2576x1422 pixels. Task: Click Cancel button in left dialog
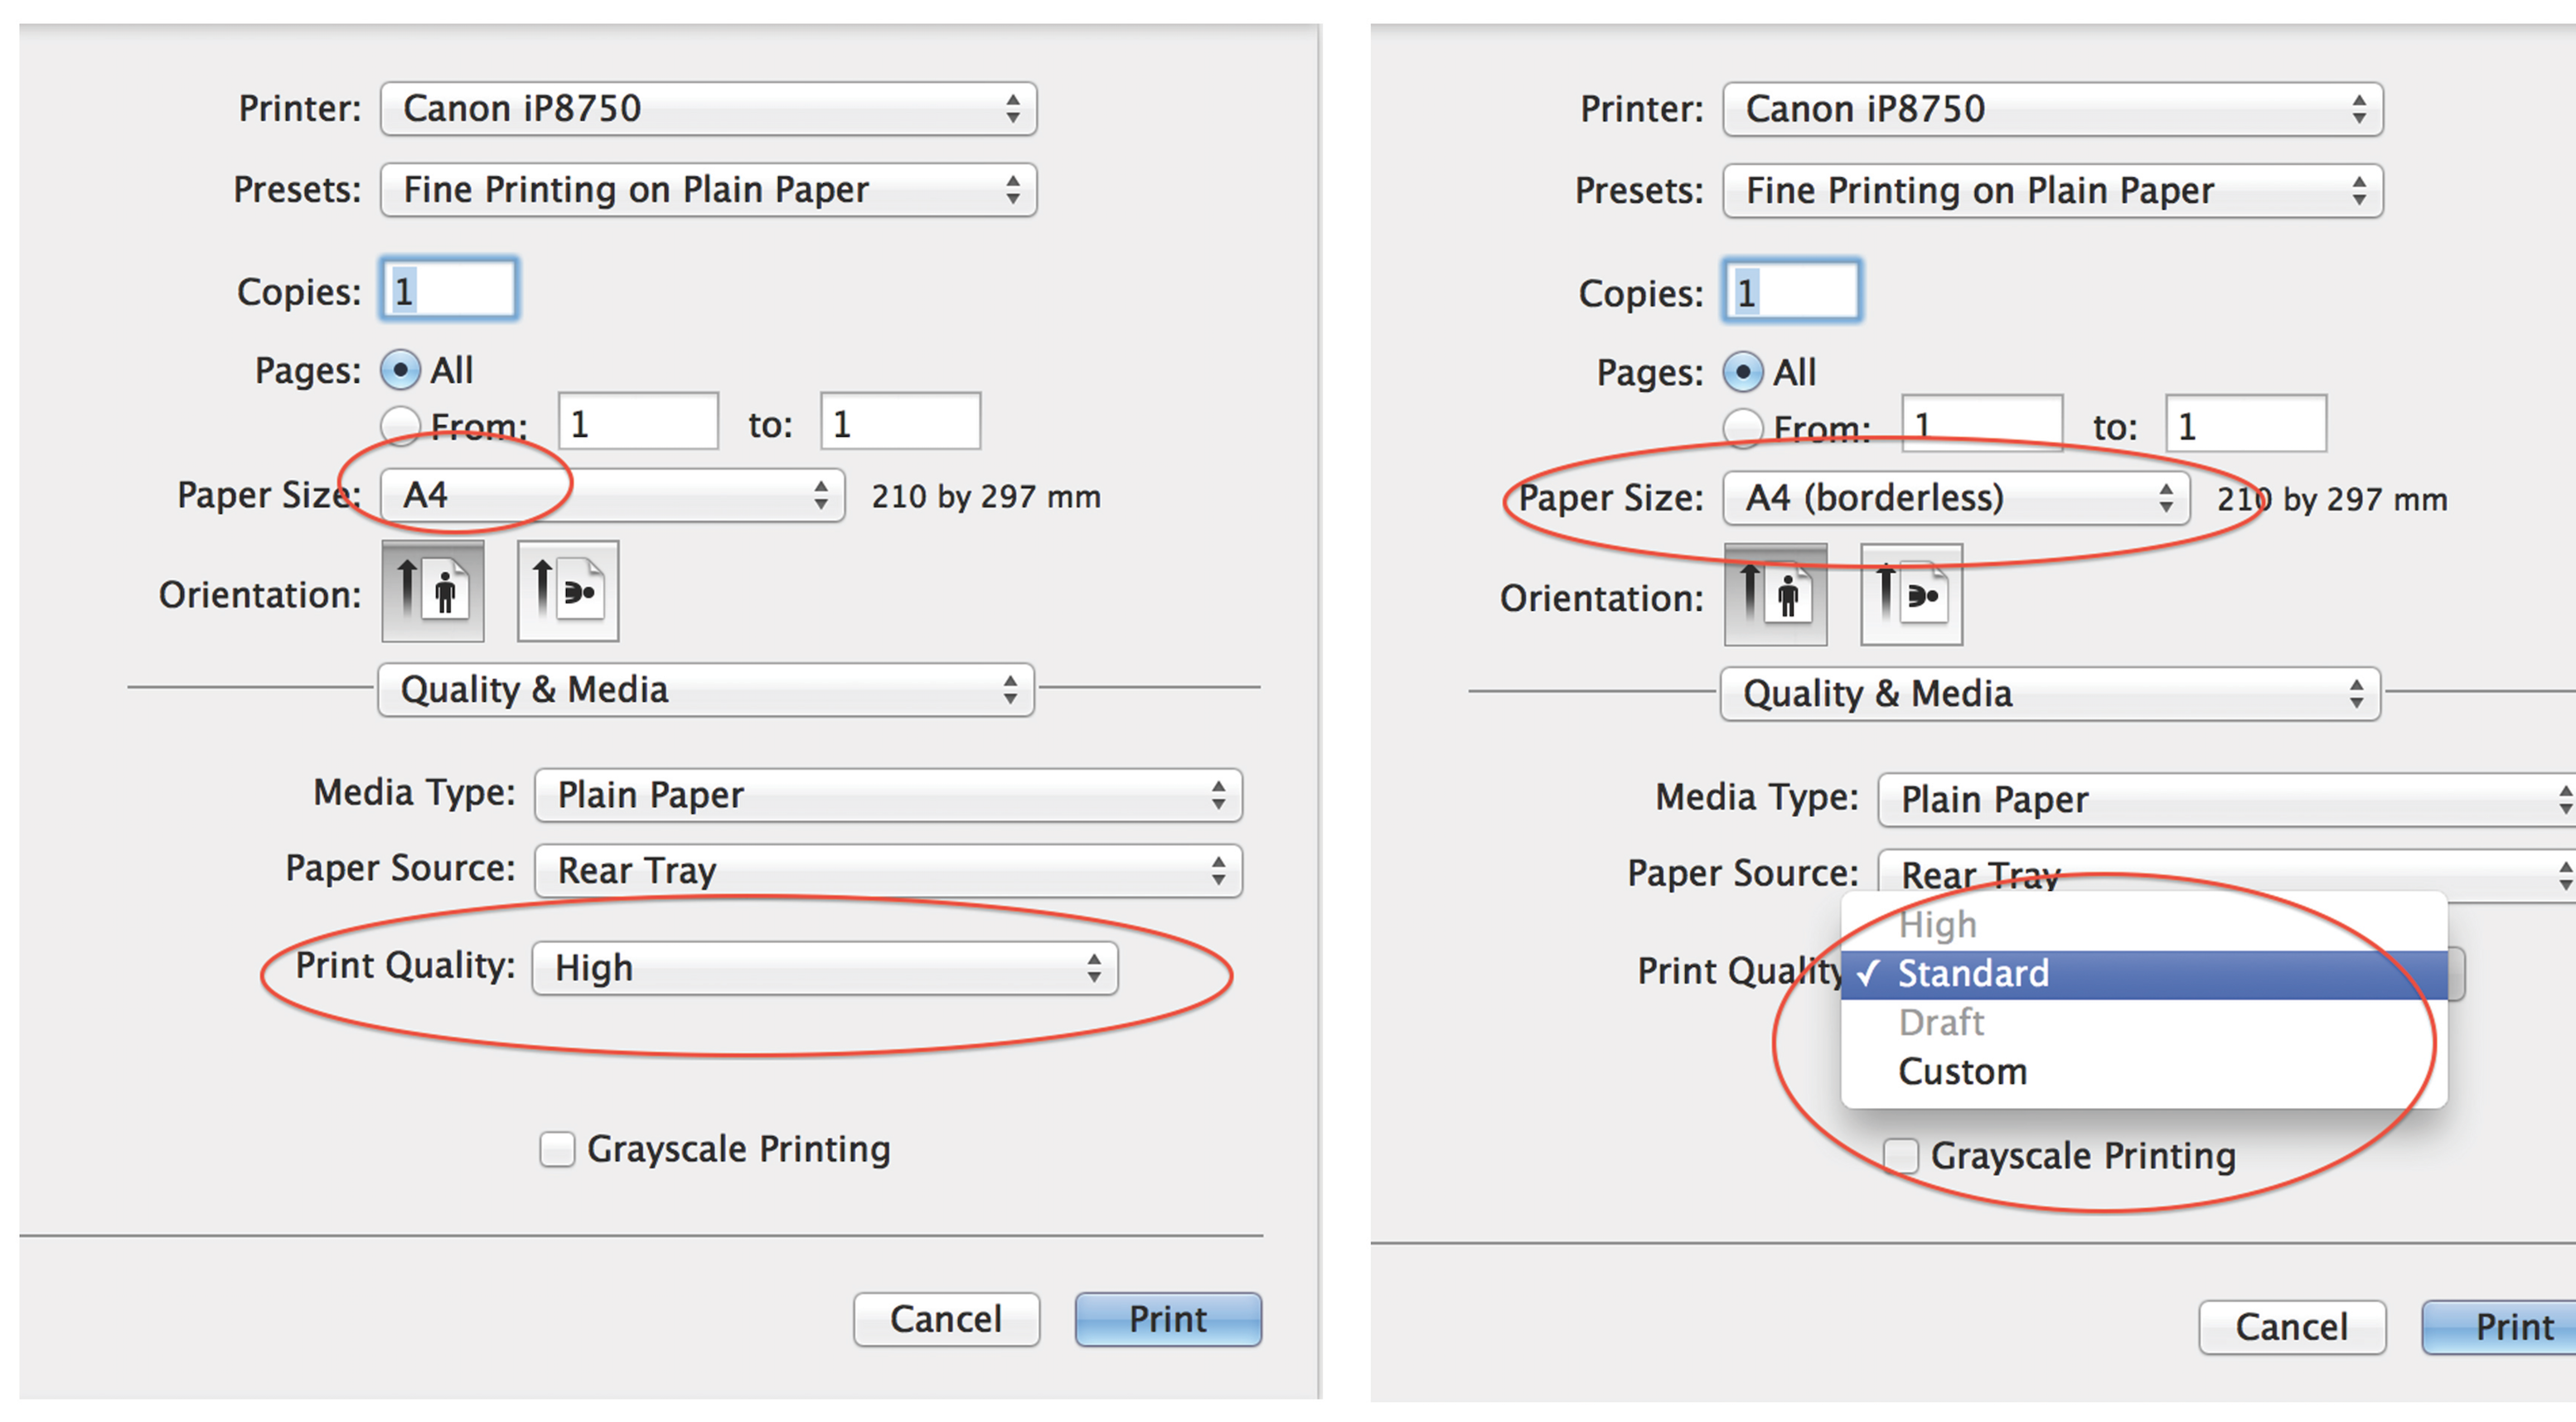[946, 1319]
